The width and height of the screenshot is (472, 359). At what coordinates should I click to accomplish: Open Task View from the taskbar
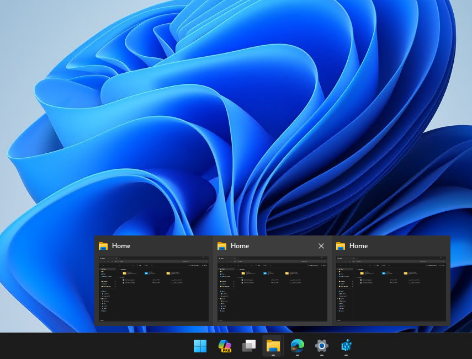click(248, 346)
